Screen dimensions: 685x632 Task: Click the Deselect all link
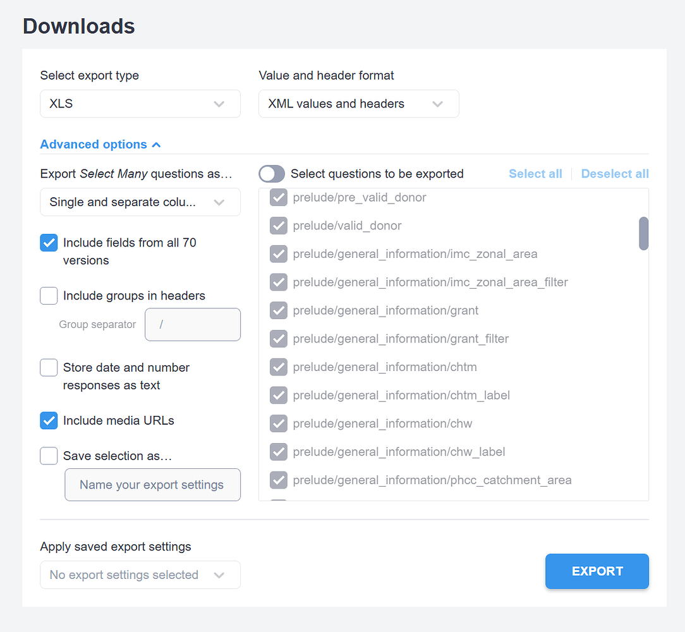point(614,173)
